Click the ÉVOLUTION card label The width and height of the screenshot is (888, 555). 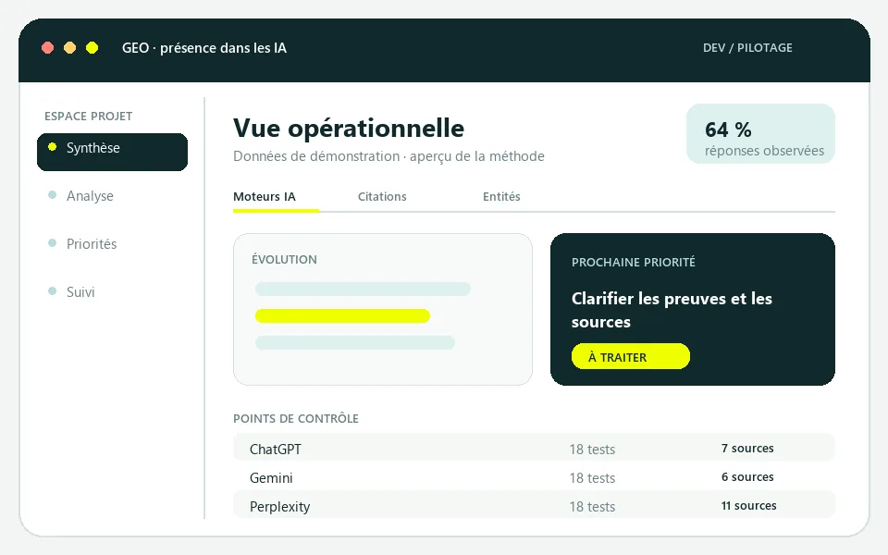tap(284, 259)
